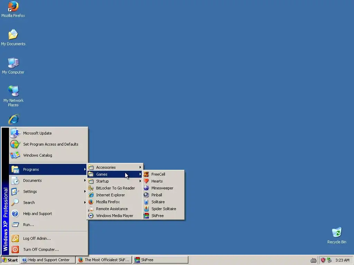Click the Log Off key icon

[x=15, y=238]
